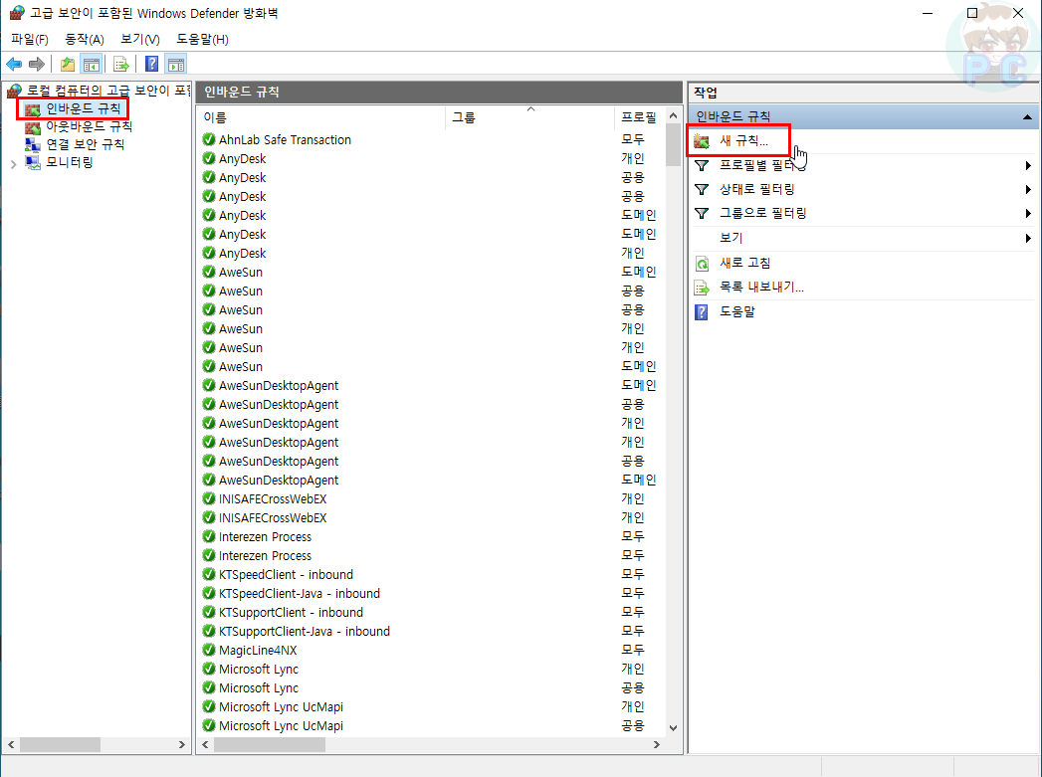
Task: Click the help icon beside 도움말 action
Action: pos(702,311)
